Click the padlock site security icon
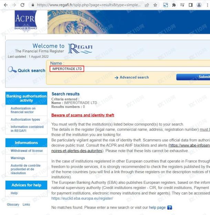 (33, 5)
